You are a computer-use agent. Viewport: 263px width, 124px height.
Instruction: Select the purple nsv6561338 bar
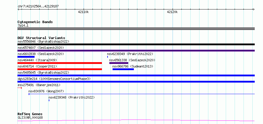(x=119, y=63)
